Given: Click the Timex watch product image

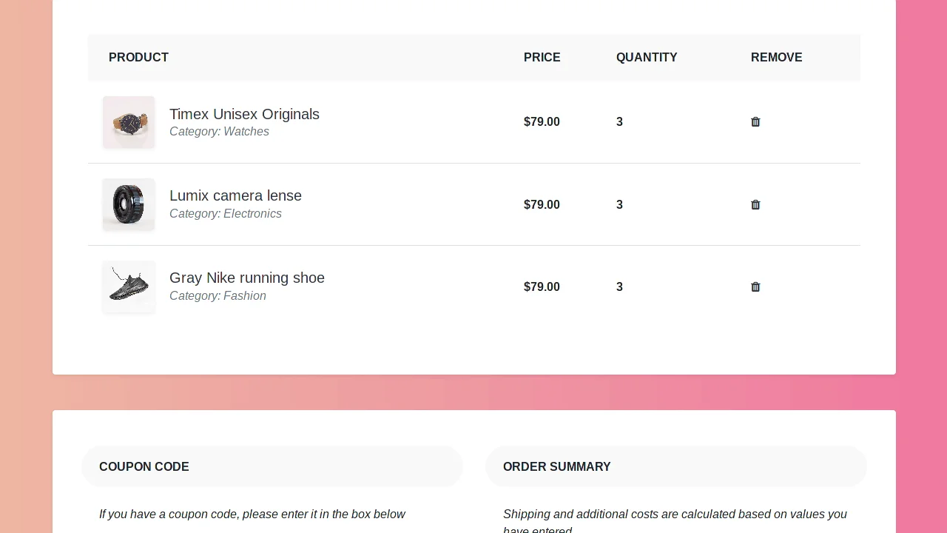Looking at the screenshot, I should click(x=129, y=122).
